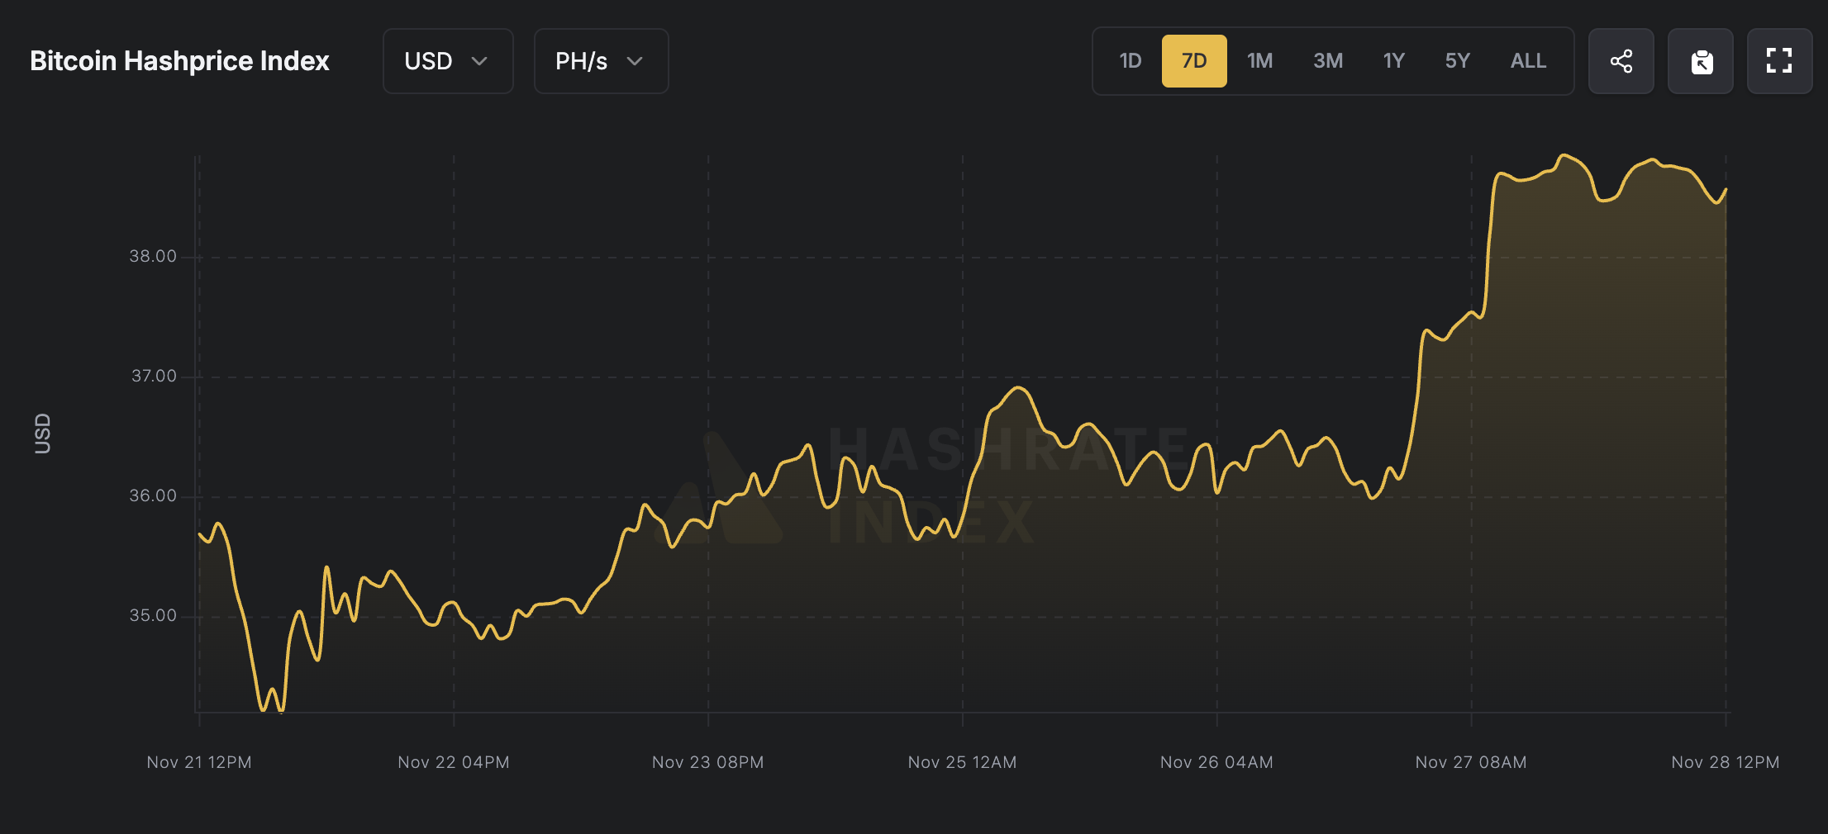Show the 5Y time range
Screen dimensions: 1828x834
[x=1458, y=61]
